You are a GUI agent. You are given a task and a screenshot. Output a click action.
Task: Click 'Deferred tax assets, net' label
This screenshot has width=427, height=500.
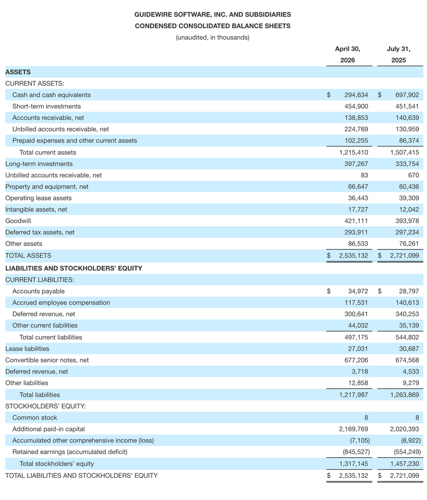coord(40,232)
